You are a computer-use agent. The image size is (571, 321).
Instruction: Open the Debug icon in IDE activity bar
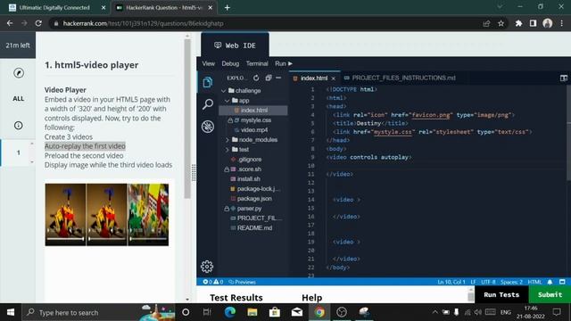click(208, 127)
